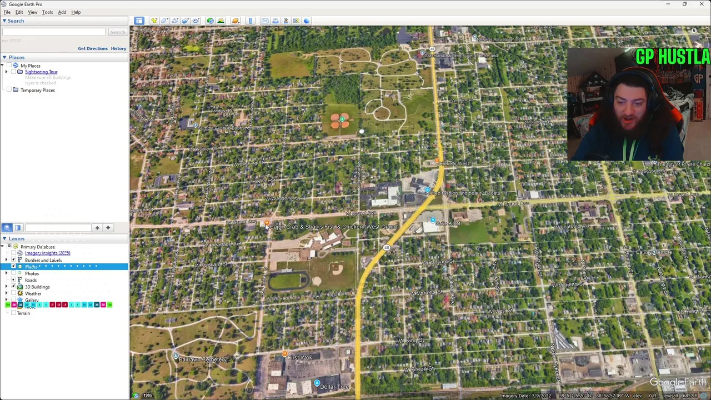This screenshot has height=400, width=711.
Task: Uncheck the 3D Buildings layer
Action: click(13, 287)
